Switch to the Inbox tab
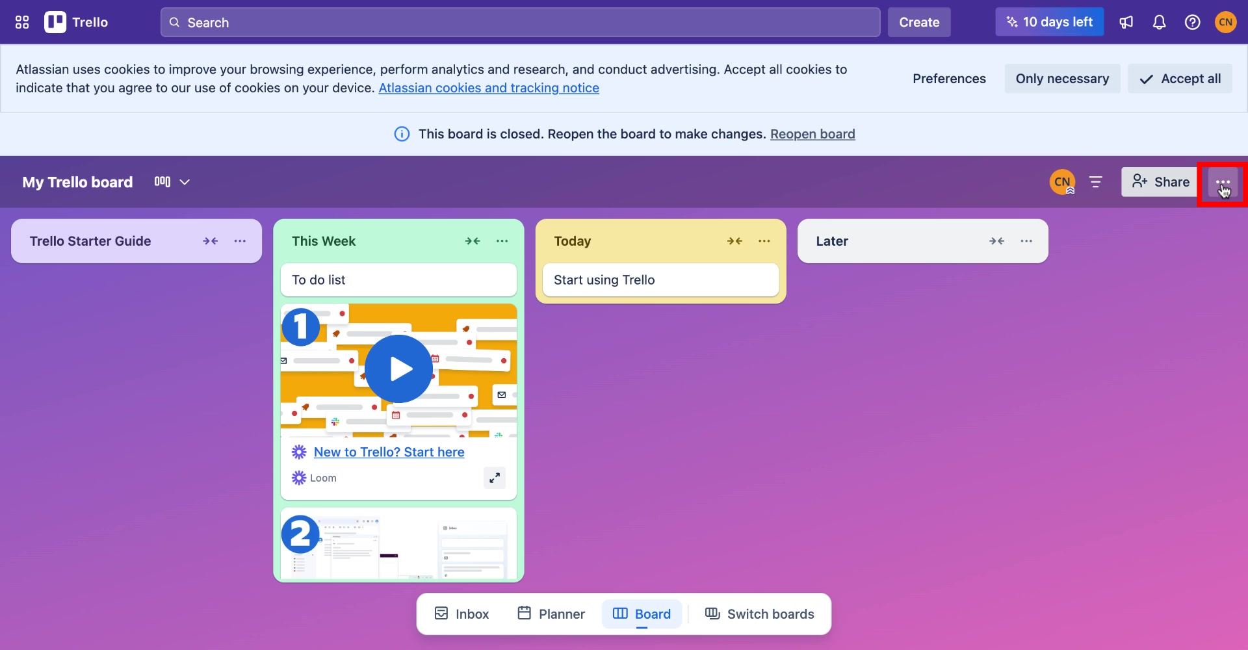1248x650 pixels. [x=461, y=613]
